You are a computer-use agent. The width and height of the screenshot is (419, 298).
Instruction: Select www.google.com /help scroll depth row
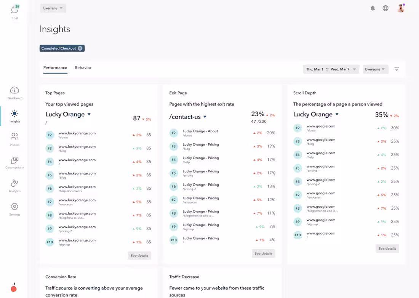coord(346,155)
